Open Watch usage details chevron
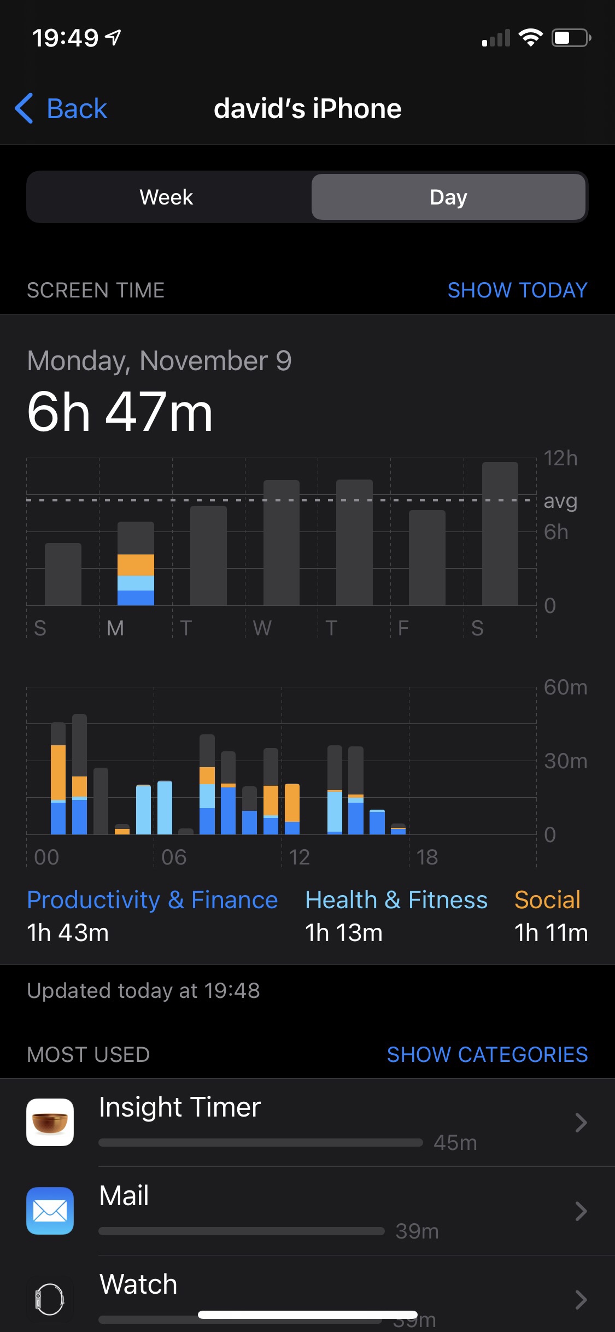This screenshot has height=1332, width=615. 581,1300
